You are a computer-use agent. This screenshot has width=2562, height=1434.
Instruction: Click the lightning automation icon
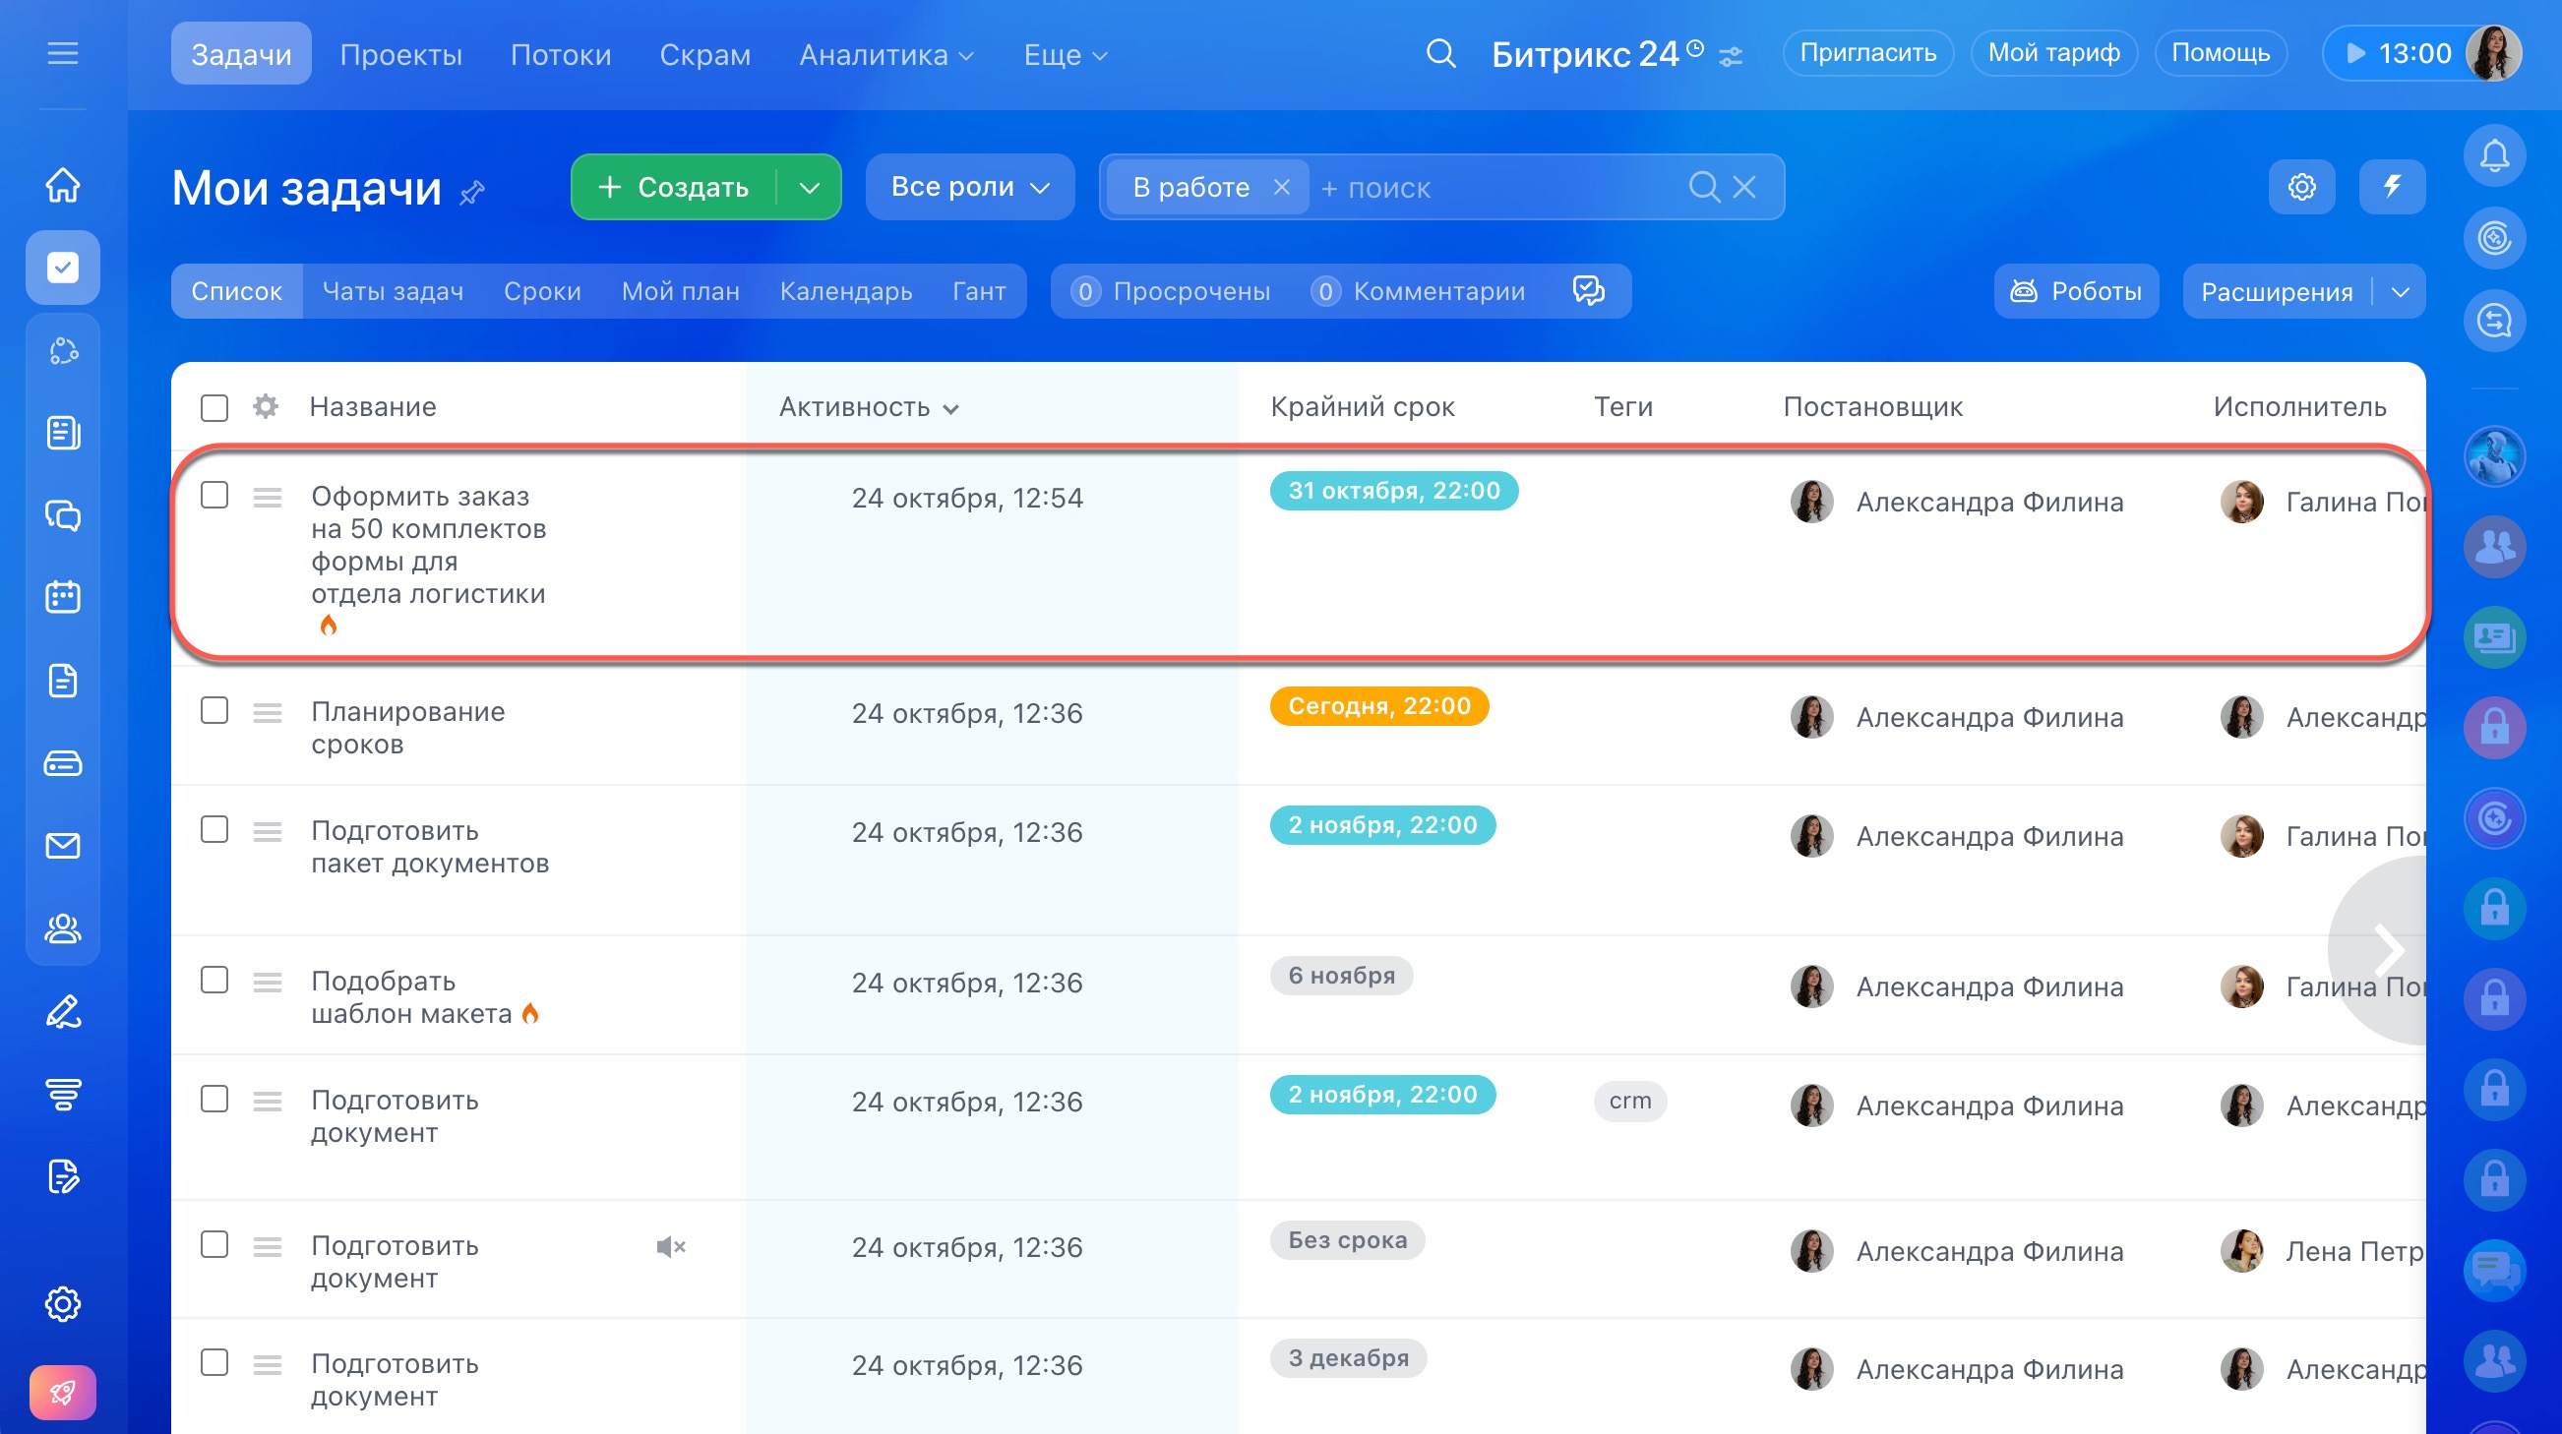[x=2392, y=186]
